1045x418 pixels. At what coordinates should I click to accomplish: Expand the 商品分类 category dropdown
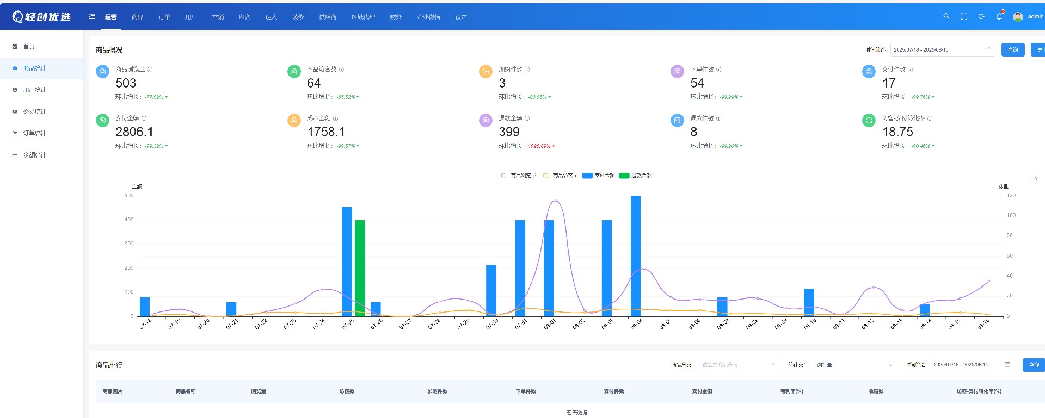[737, 365]
